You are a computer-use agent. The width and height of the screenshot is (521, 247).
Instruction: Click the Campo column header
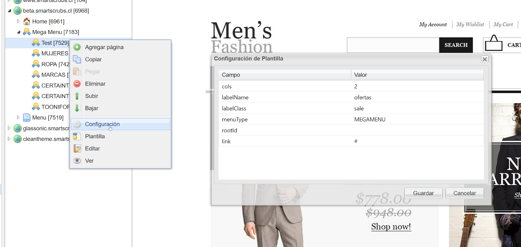point(285,75)
